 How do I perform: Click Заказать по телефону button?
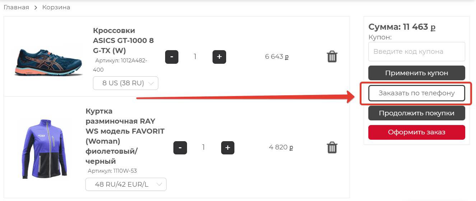[417, 93]
